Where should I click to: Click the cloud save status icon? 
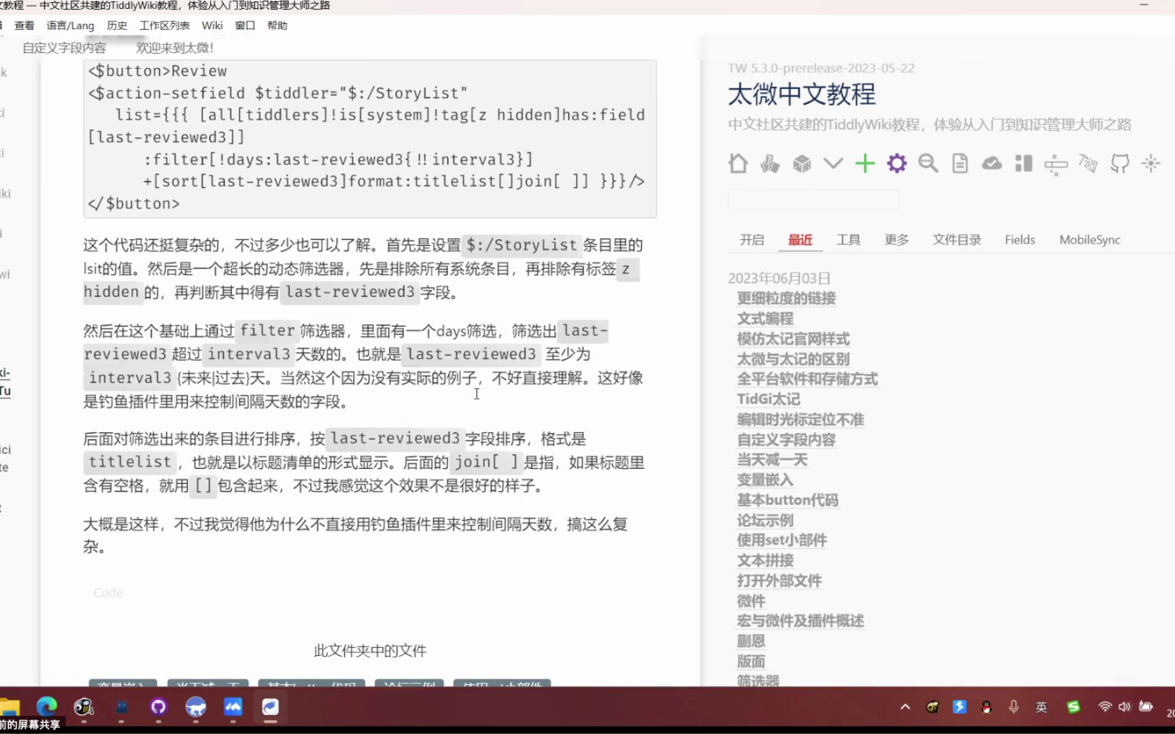pos(992,163)
